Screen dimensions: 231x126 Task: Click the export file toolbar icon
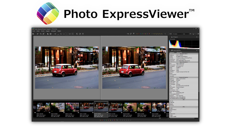[x=48, y=34]
